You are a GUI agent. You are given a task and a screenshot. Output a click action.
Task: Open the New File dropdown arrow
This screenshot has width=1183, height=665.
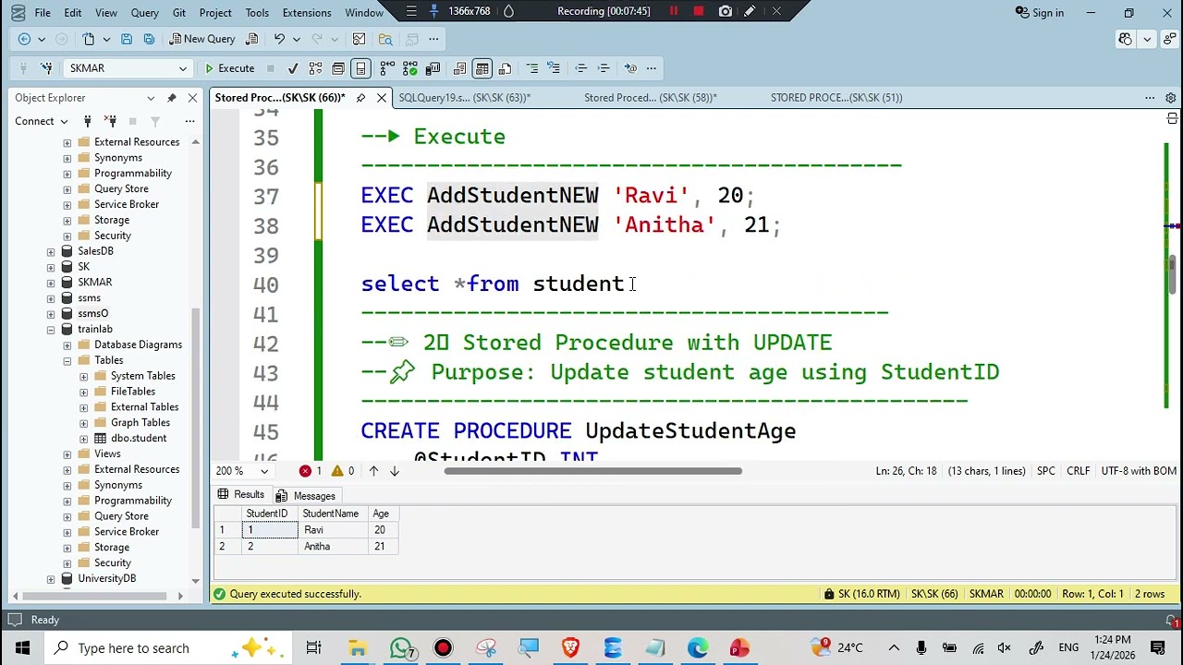106,39
